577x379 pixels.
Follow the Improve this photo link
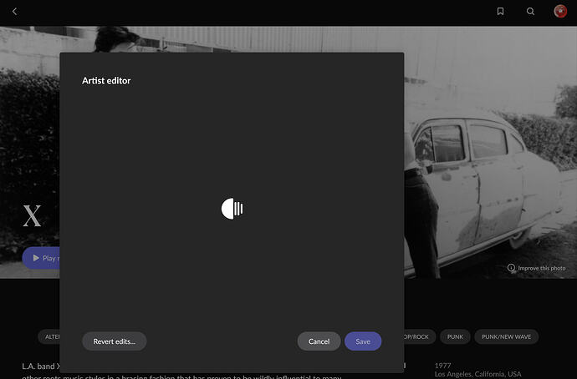[541, 268]
